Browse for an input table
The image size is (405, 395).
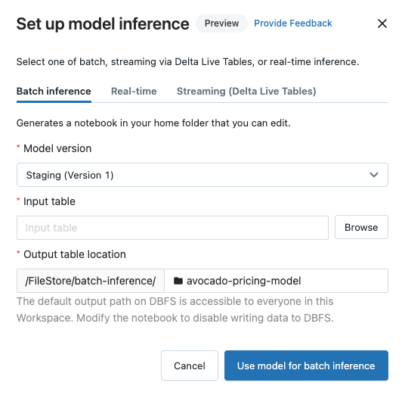pyautogui.click(x=361, y=227)
